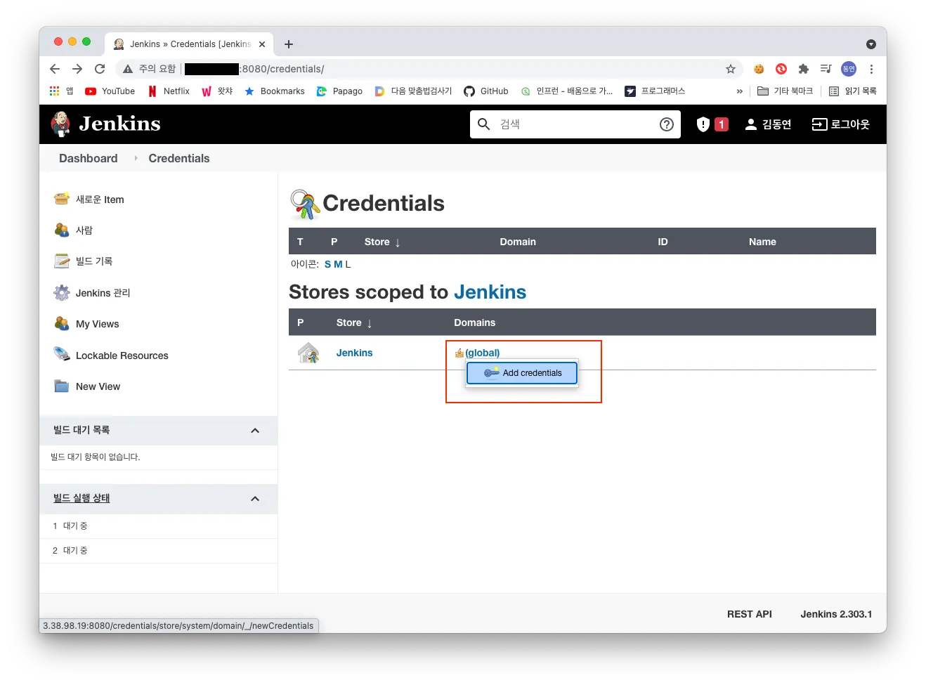Sort Stores table by Store column
The image size is (926, 685).
point(354,322)
